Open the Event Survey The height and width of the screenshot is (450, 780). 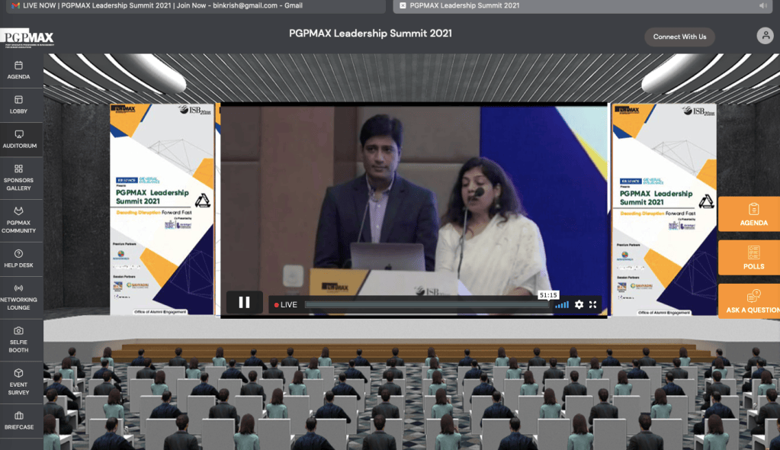[x=19, y=382]
